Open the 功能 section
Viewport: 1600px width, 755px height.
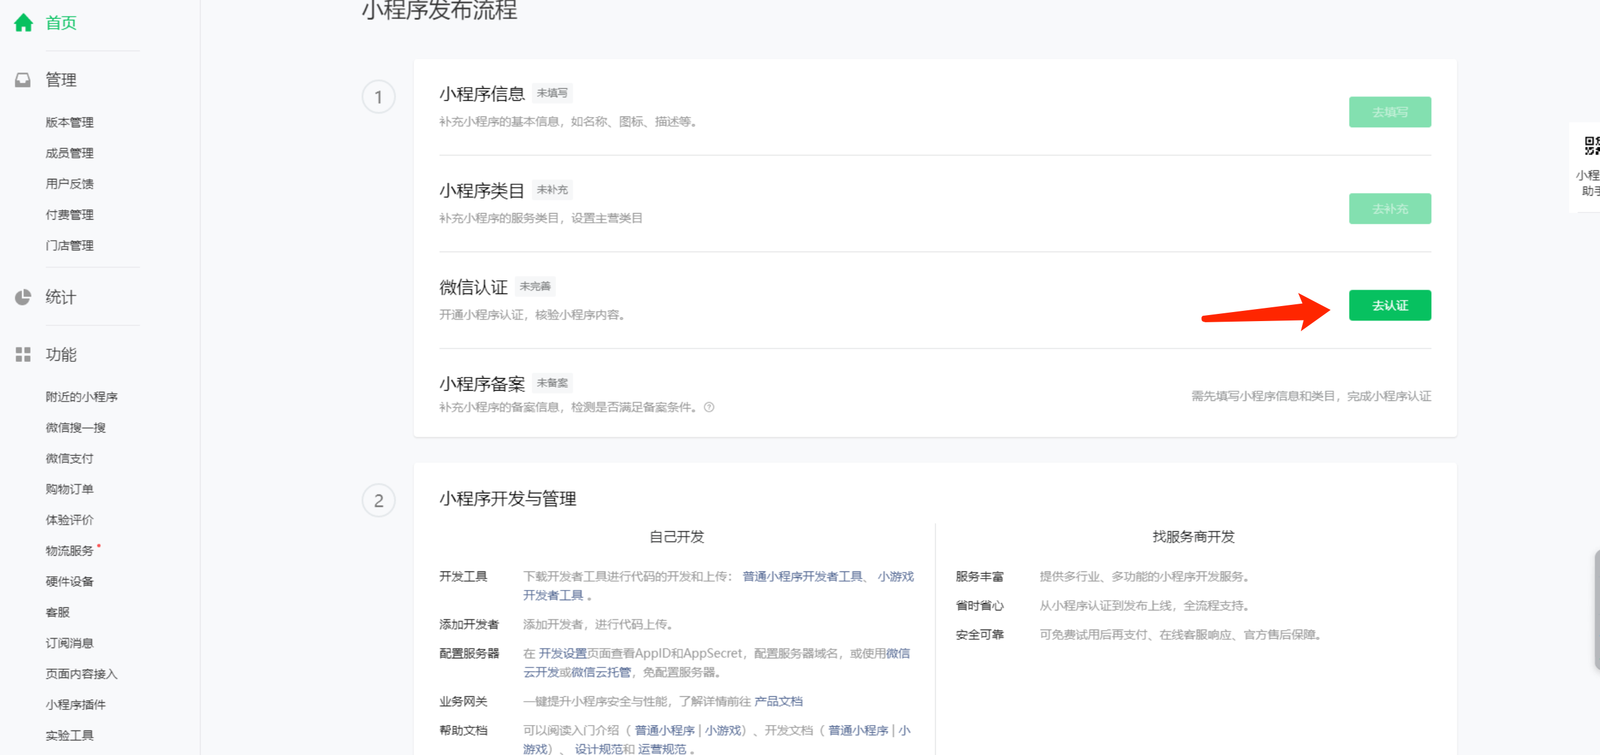tap(61, 355)
